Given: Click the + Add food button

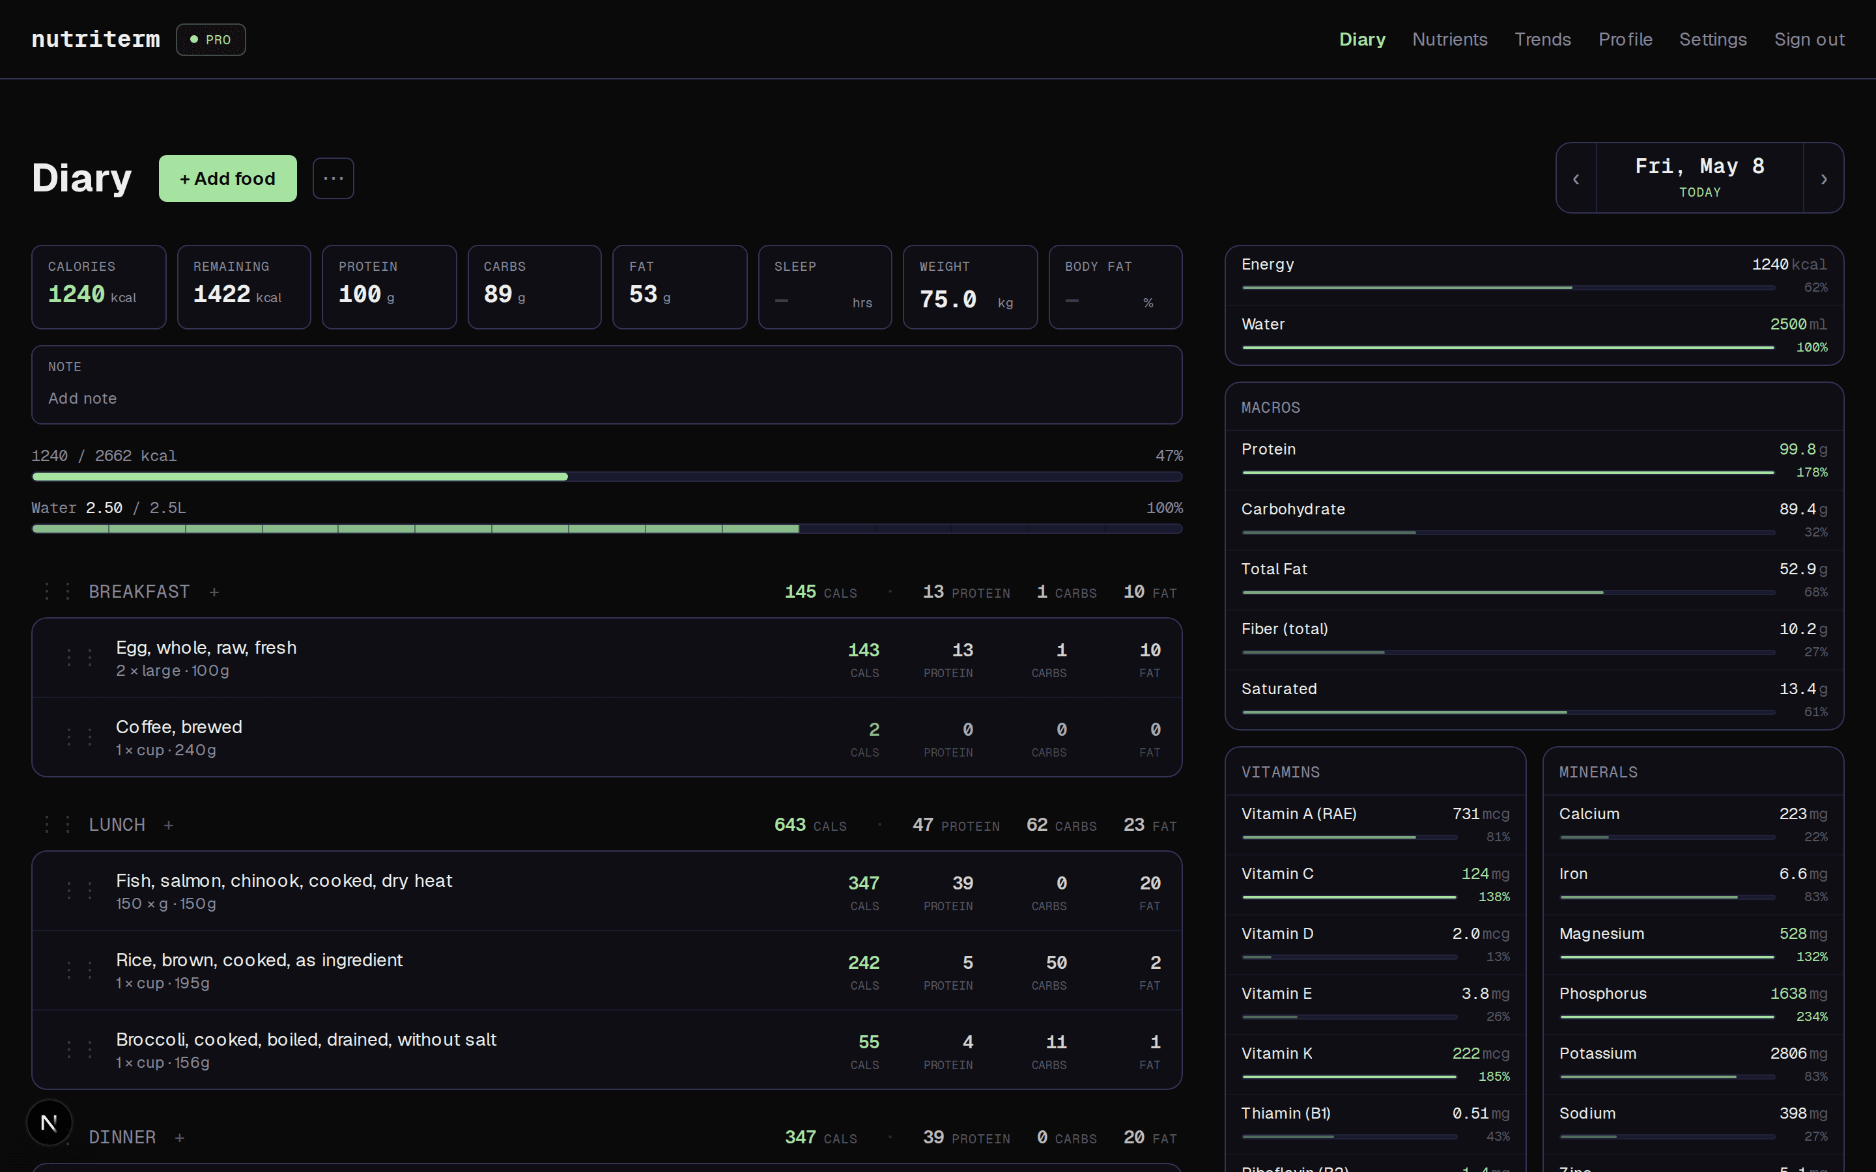Looking at the screenshot, I should 228,178.
